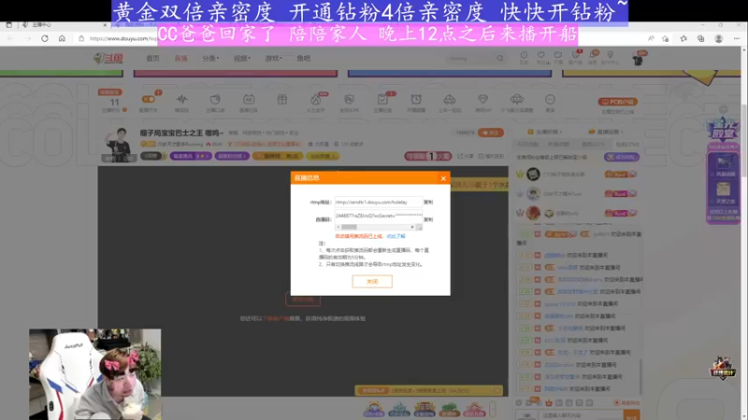
Task: Open the PK shield icon
Action: coord(349,99)
